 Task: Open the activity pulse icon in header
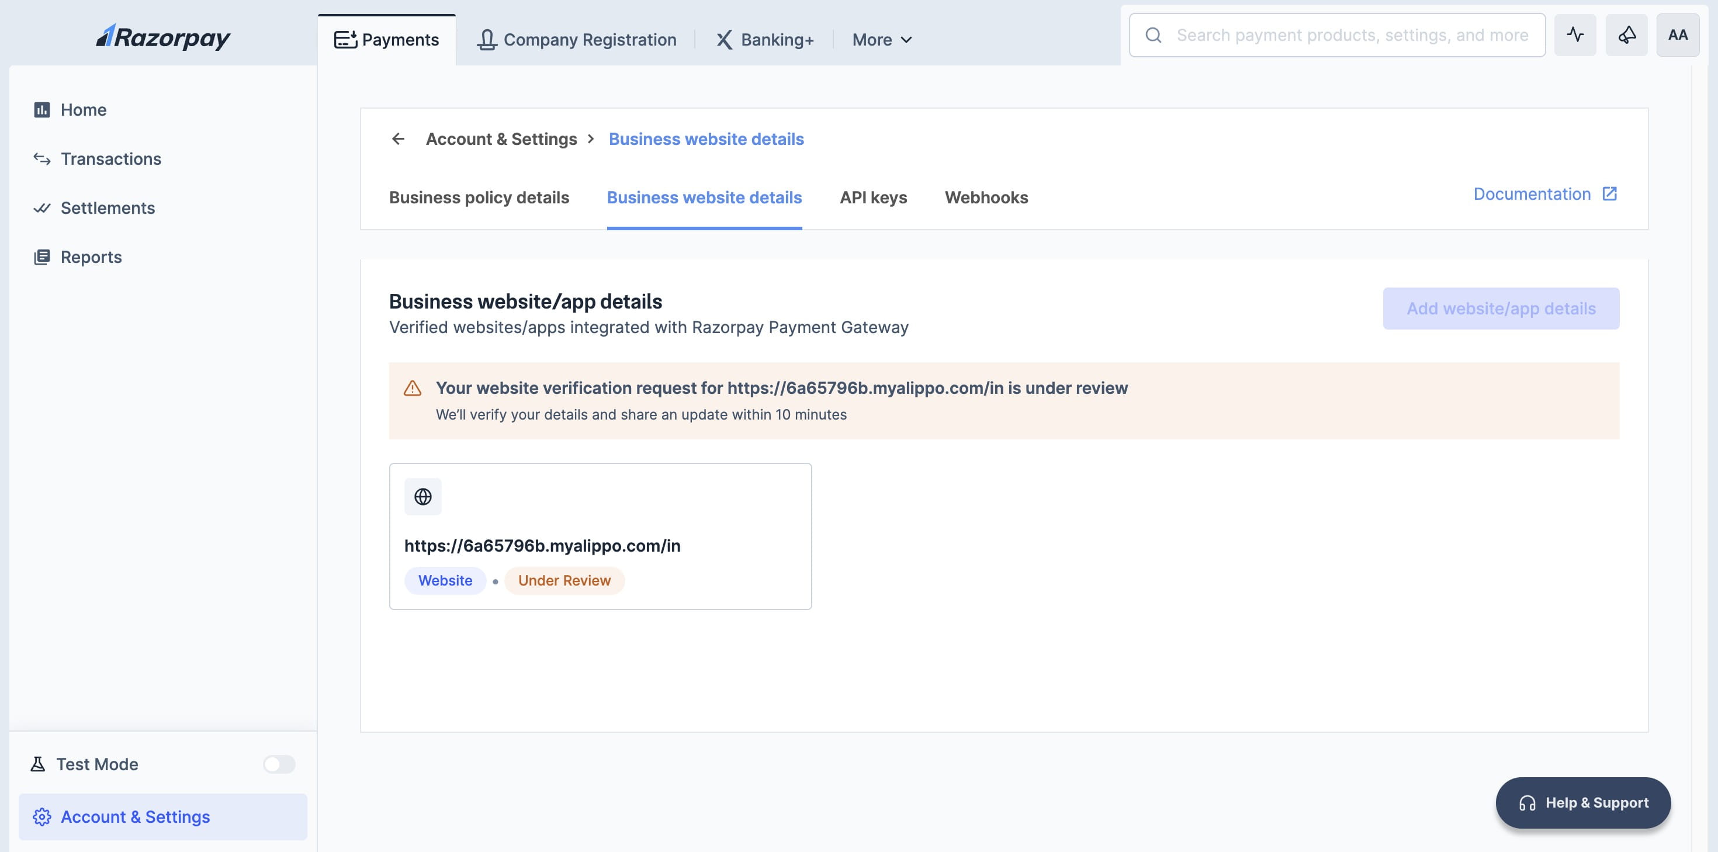(1575, 36)
